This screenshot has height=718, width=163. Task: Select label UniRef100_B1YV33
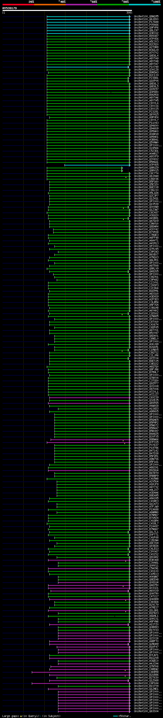(146, 630)
